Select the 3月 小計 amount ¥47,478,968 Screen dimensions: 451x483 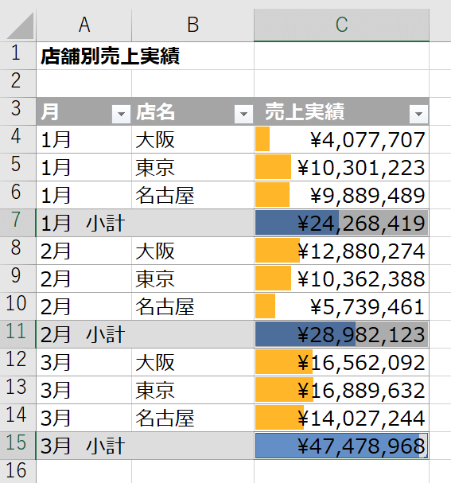pyautogui.click(x=342, y=446)
